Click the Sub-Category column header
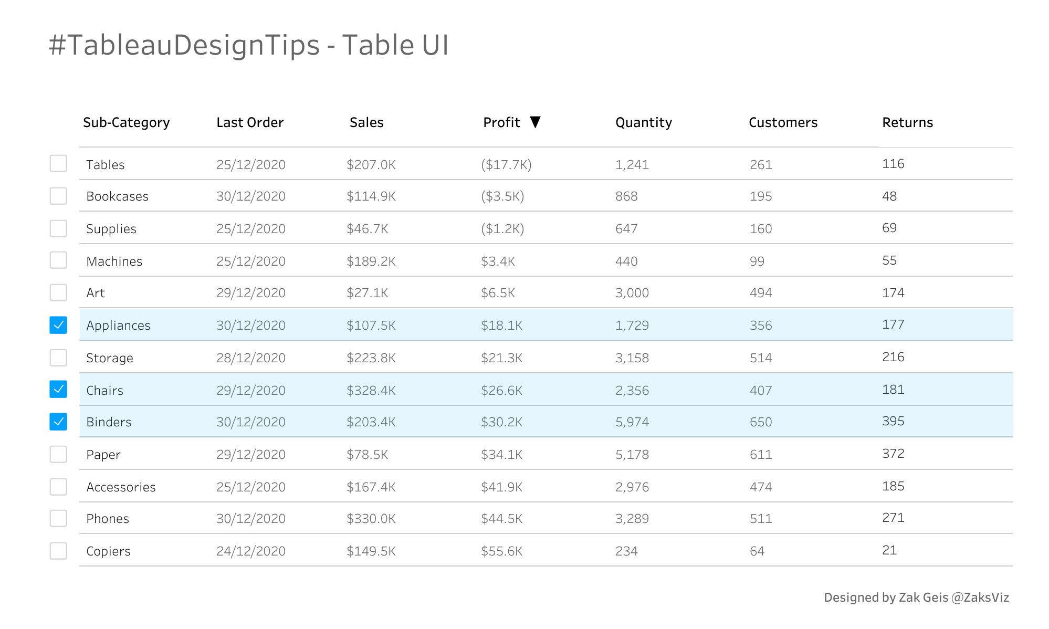This screenshot has width=1049, height=629. (x=126, y=122)
